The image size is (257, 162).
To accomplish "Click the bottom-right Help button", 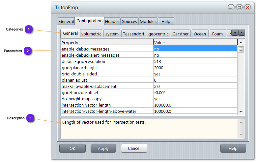I will tap(233, 148).
